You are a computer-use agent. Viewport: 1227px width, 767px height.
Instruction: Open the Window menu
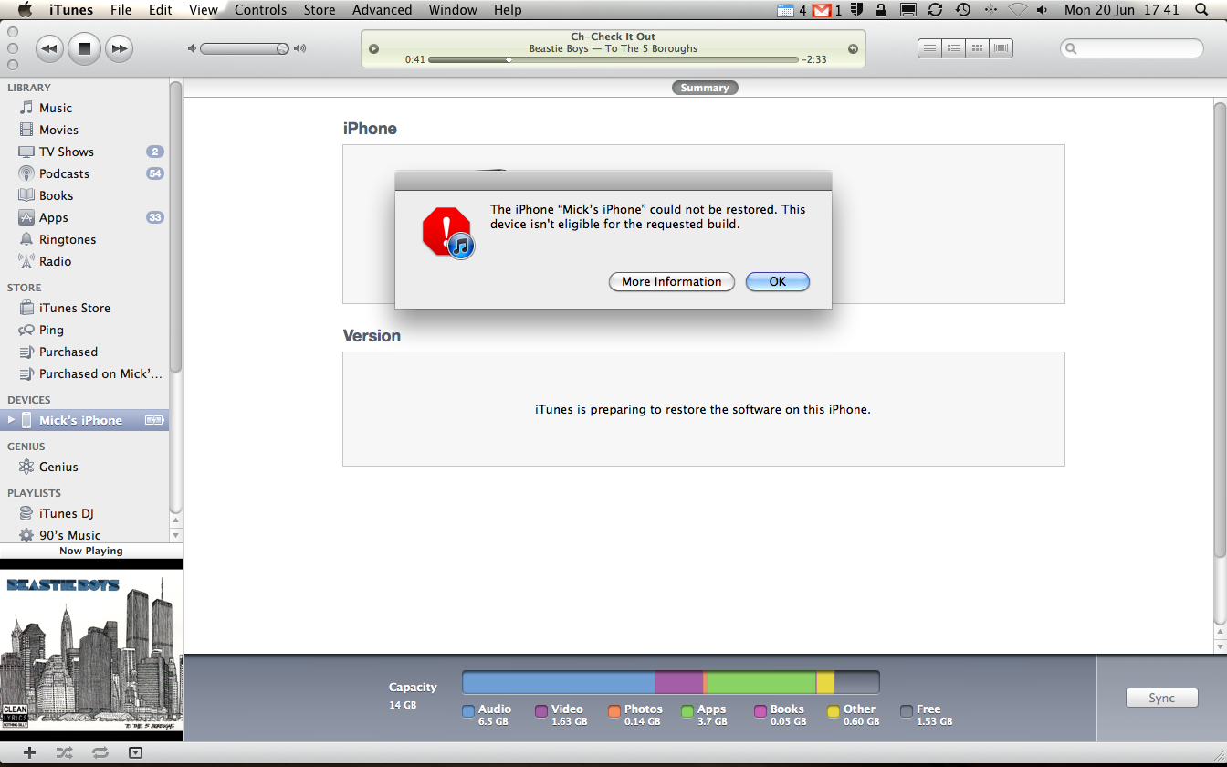tap(453, 10)
